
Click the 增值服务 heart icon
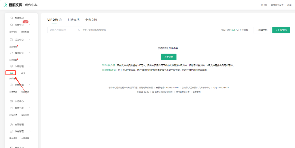[11, 53]
